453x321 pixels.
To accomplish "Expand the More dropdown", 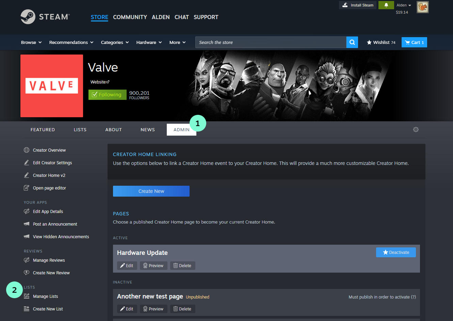I will click(178, 42).
